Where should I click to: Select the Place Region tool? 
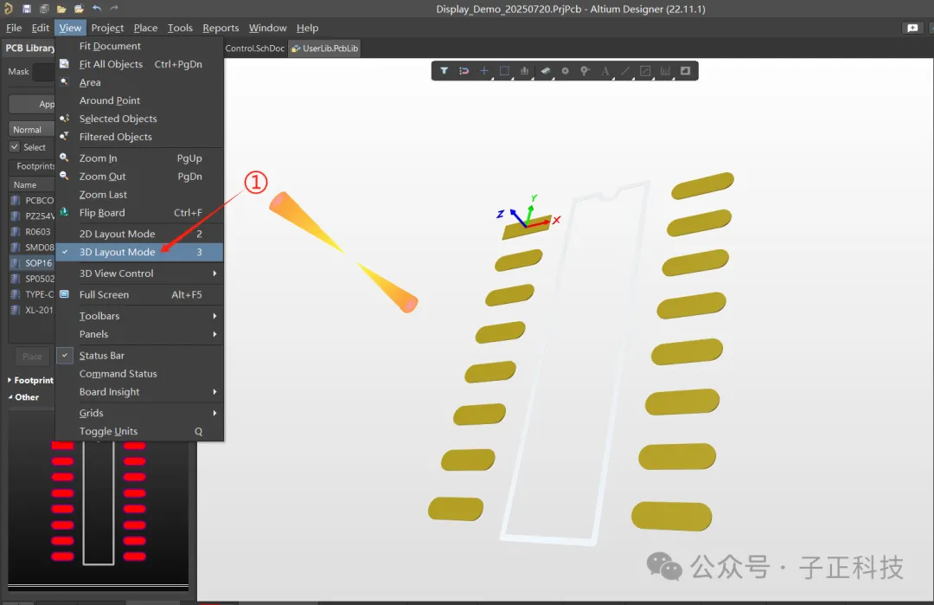(645, 71)
